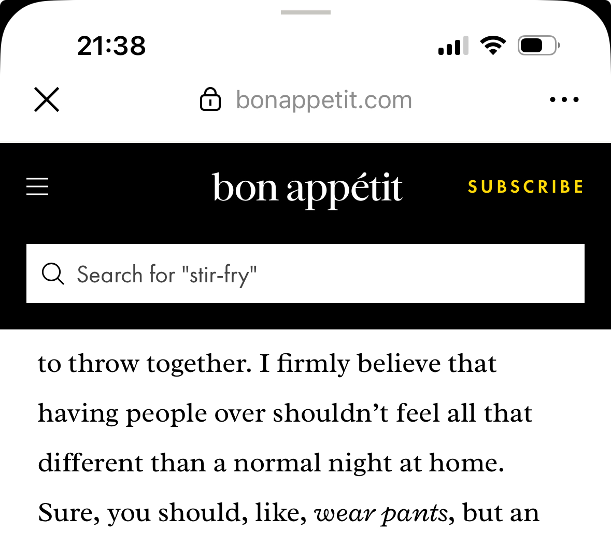611x547 pixels.
Task: Tap the 21:38 clock in status bar
Action: click(111, 46)
